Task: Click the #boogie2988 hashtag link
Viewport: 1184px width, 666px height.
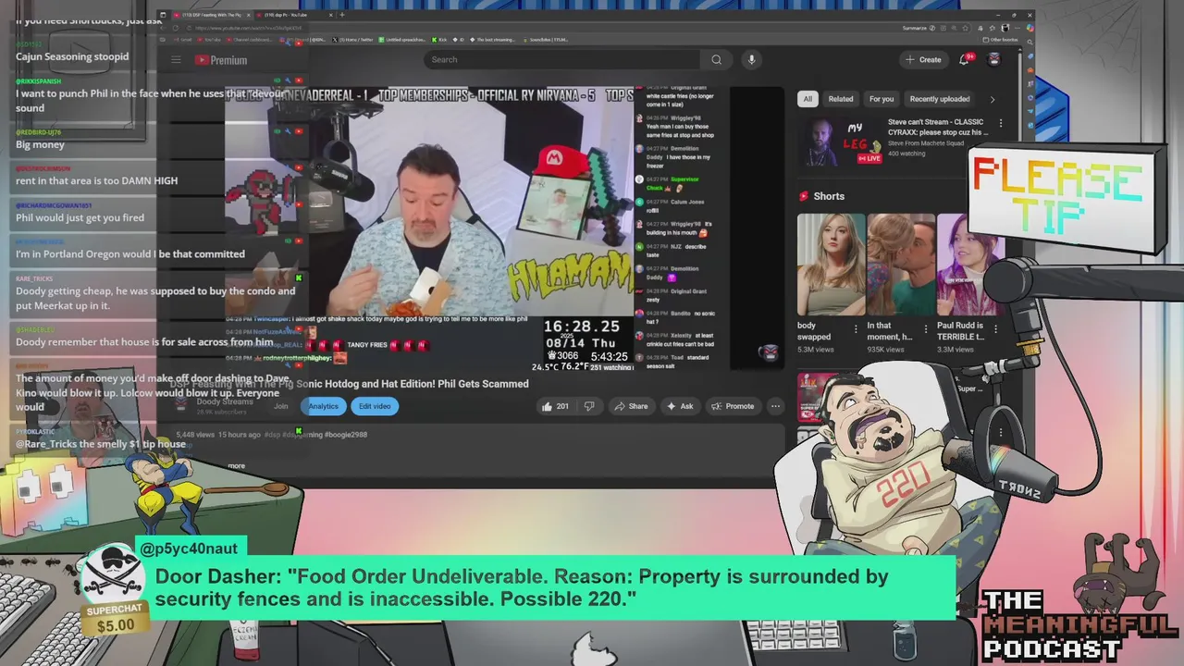Action: pyautogui.click(x=345, y=435)
